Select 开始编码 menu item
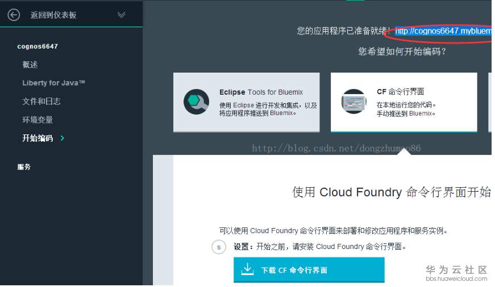 [x=38, y=138]
